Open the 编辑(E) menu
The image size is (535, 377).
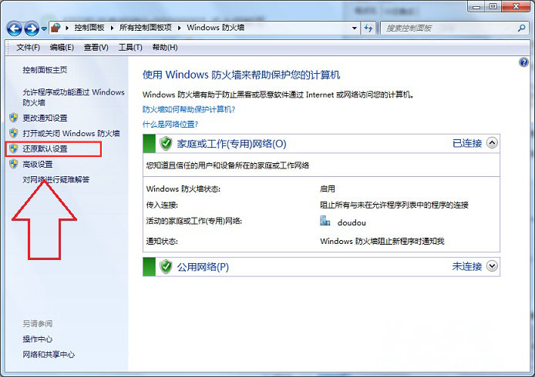[x=62, y=48]
